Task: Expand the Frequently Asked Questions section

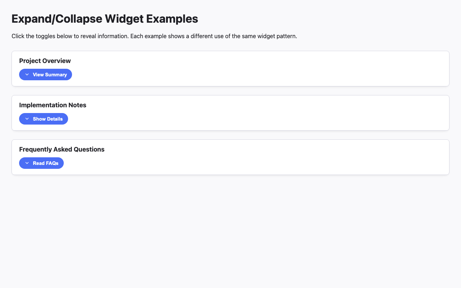Action: [41, 163]
